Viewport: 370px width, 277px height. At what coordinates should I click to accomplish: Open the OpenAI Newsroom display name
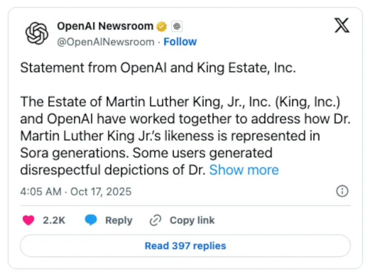click(x=105, y=26)
